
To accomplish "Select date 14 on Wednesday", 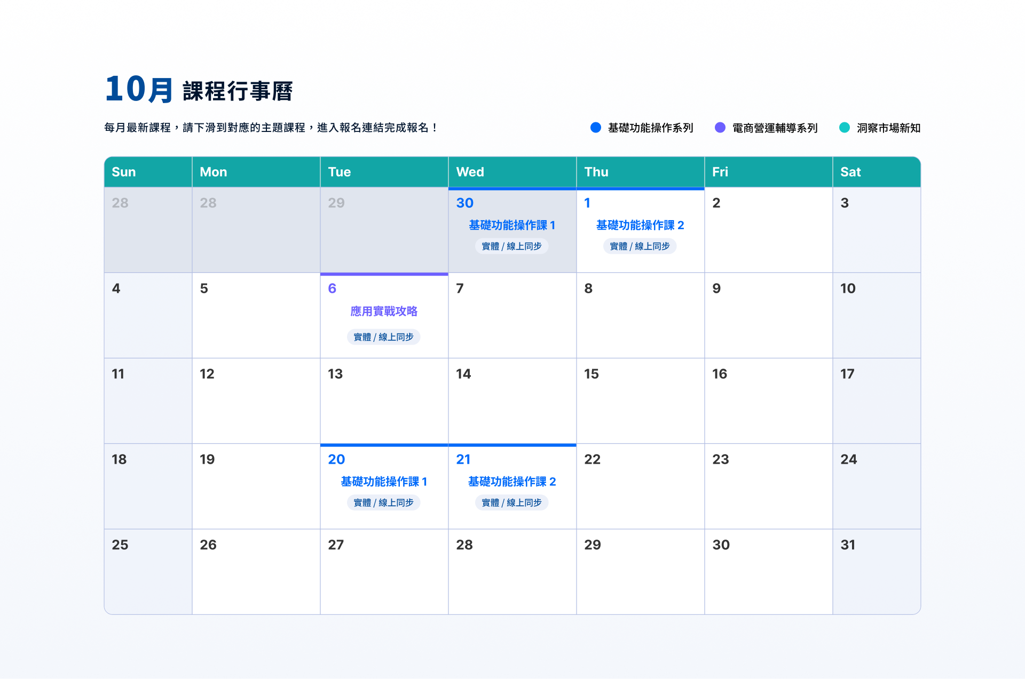I will click(463, 374).
